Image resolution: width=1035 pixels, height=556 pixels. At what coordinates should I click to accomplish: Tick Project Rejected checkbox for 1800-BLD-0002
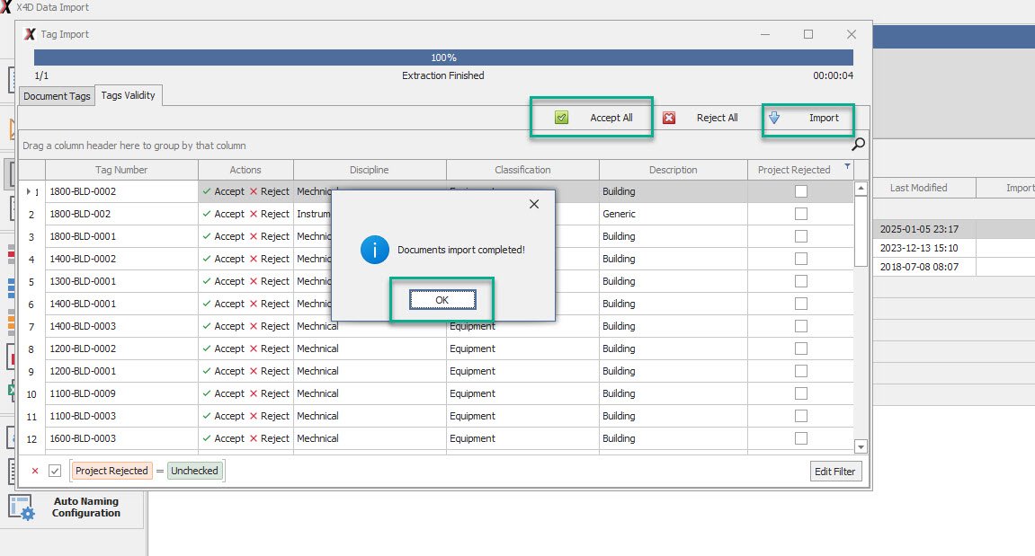(x=801, y=191)
